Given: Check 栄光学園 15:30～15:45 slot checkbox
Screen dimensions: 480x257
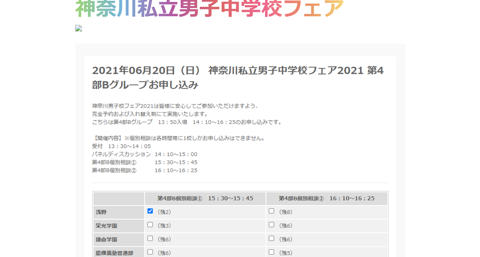Looking at the screenshot, I should (150, 225).
